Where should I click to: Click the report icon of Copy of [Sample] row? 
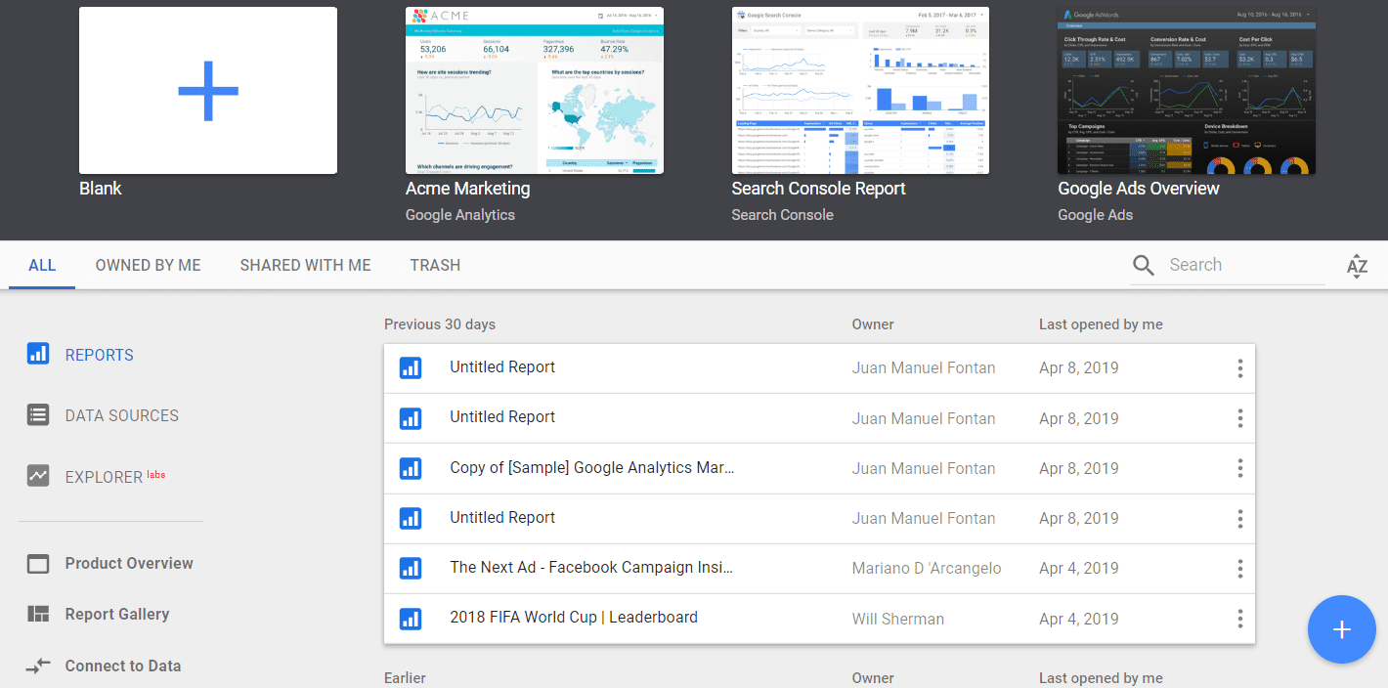tap(411, 468)
